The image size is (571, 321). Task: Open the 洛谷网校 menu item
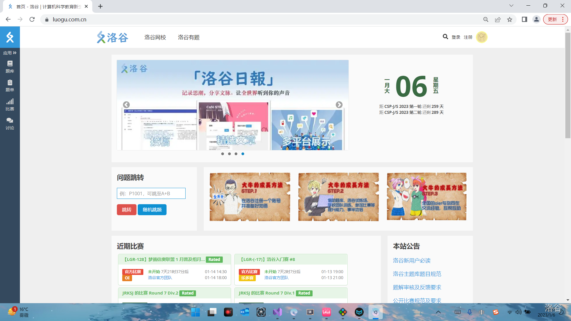tap(155, 37)
